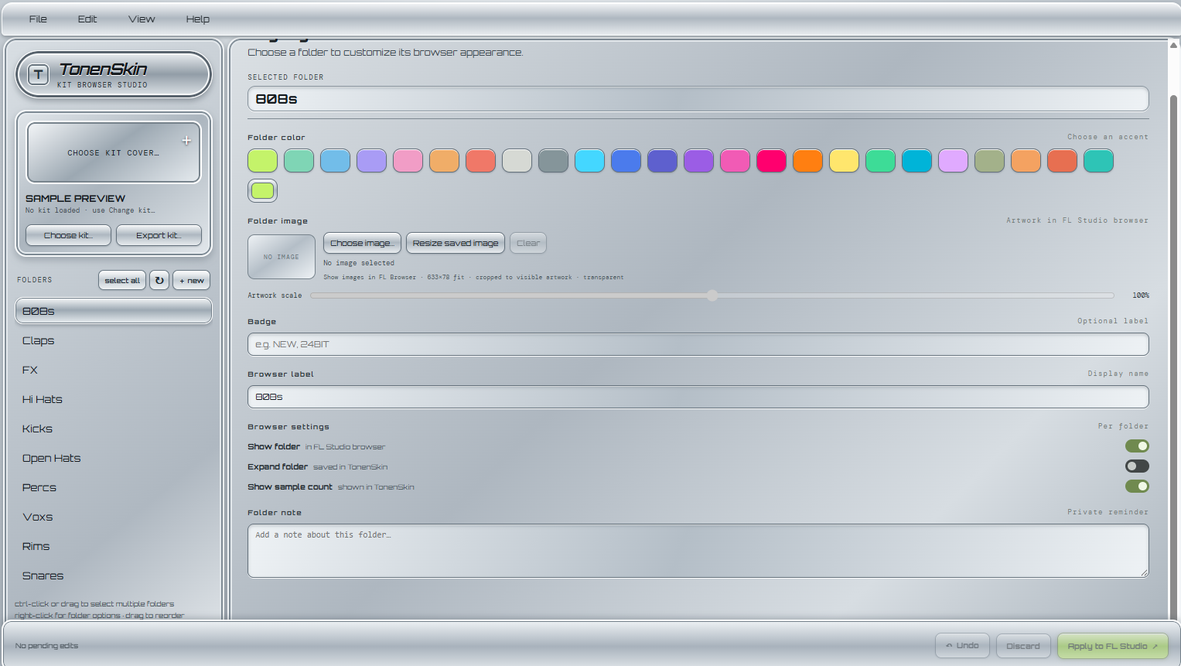Select the lavender color swatch
Image resolution: width=1181 pixels, height=666 pixels.
[371, 161]
